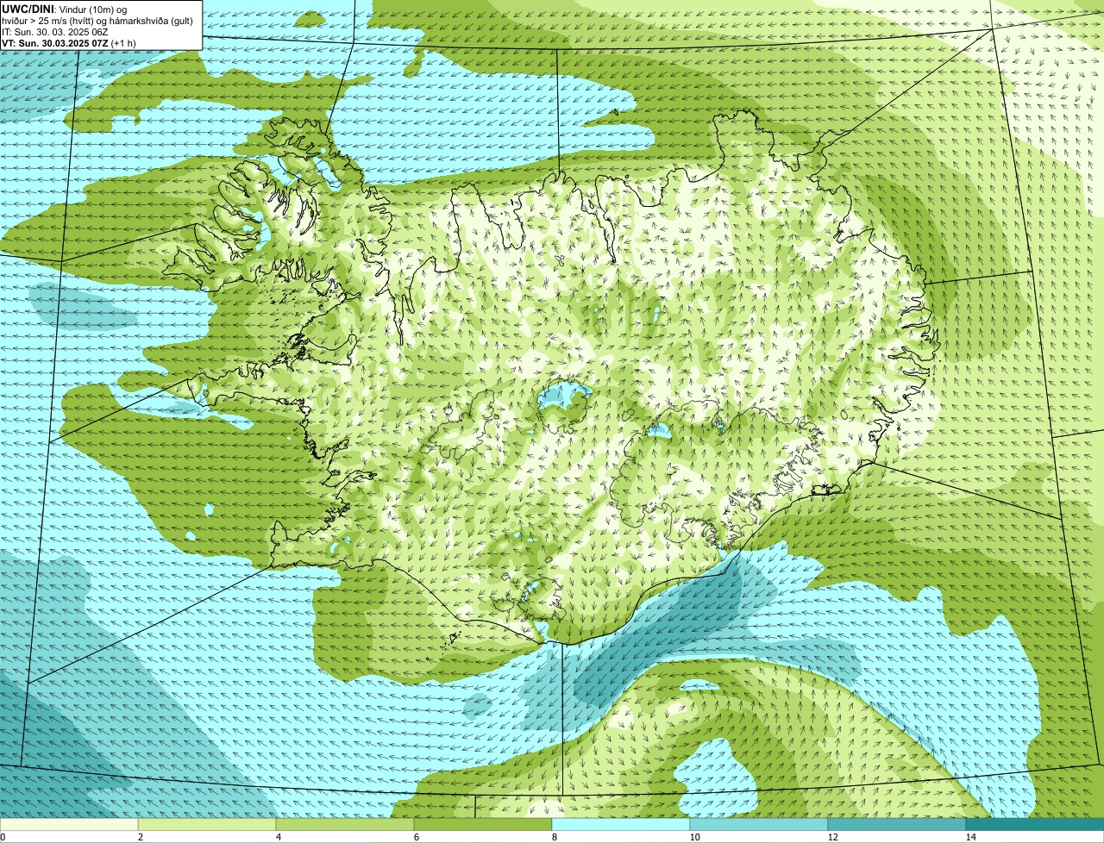This screenshot has width=1104, height=843.
Task: Click the '(+1 h)' forecast offset text
Action: click(123, 43)
